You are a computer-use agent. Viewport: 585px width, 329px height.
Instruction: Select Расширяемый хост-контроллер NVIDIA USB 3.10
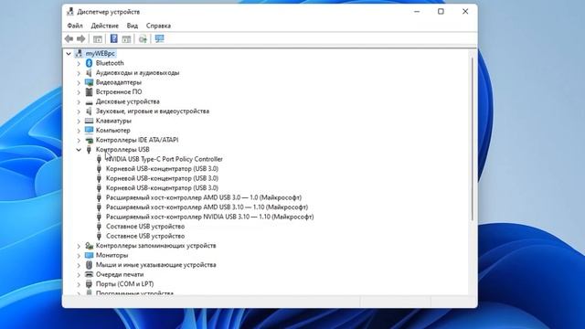pos(209,217)
